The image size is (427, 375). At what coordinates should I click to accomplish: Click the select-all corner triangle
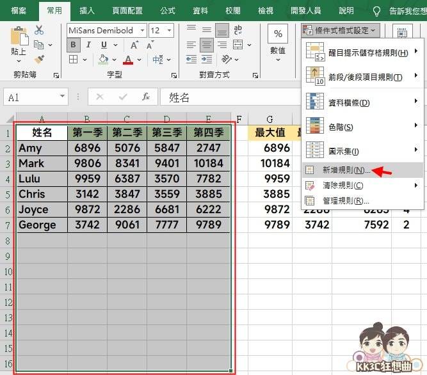point(10,118)
